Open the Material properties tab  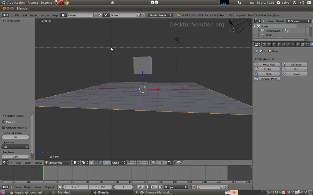click(x=298, y=44)
